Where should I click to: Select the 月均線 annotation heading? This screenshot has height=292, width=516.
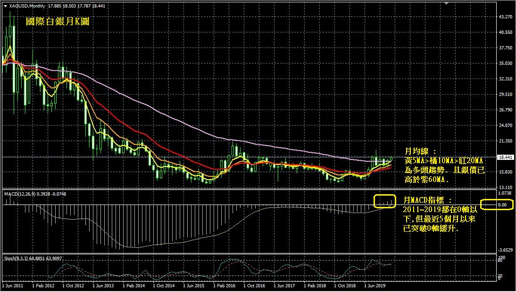pyautogui.click(x=420, y=151)
